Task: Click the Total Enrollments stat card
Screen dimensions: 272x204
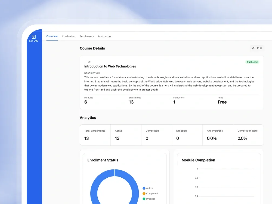Action: click(95, 135)
